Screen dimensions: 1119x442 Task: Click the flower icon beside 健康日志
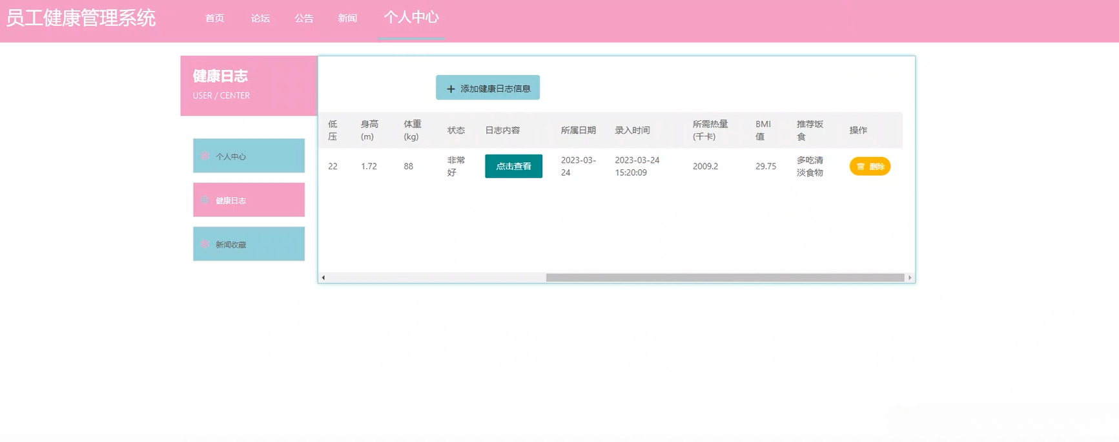tap(205, 200)
